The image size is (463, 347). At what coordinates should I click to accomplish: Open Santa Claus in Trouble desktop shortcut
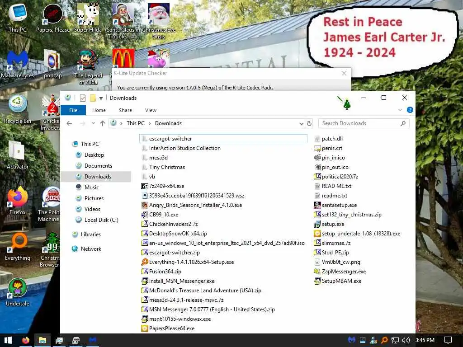[x=123, y=22]
